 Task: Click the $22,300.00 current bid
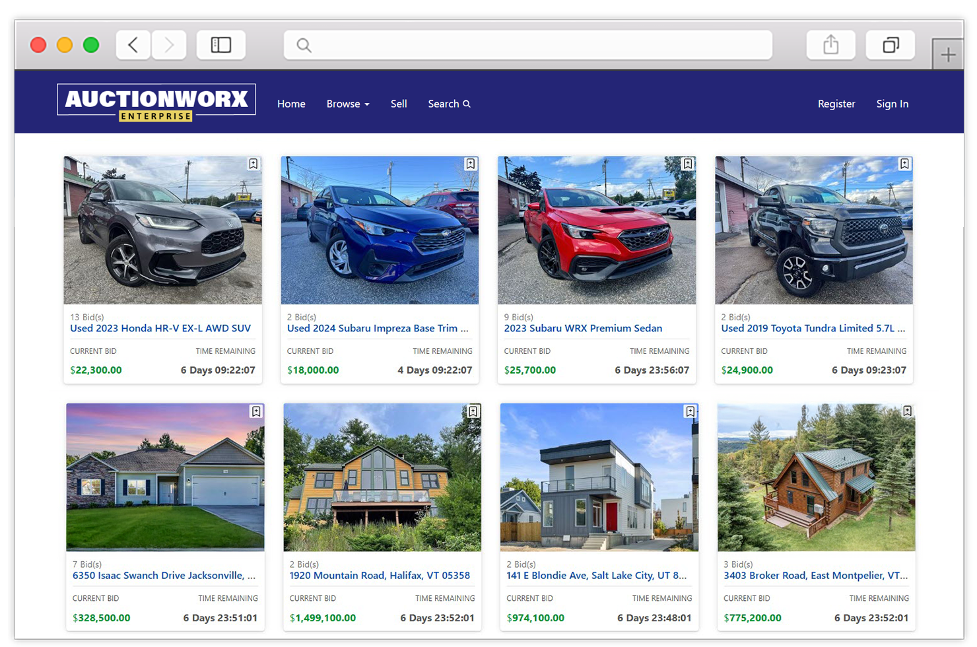pyautogui.click(x=96, y=370)
